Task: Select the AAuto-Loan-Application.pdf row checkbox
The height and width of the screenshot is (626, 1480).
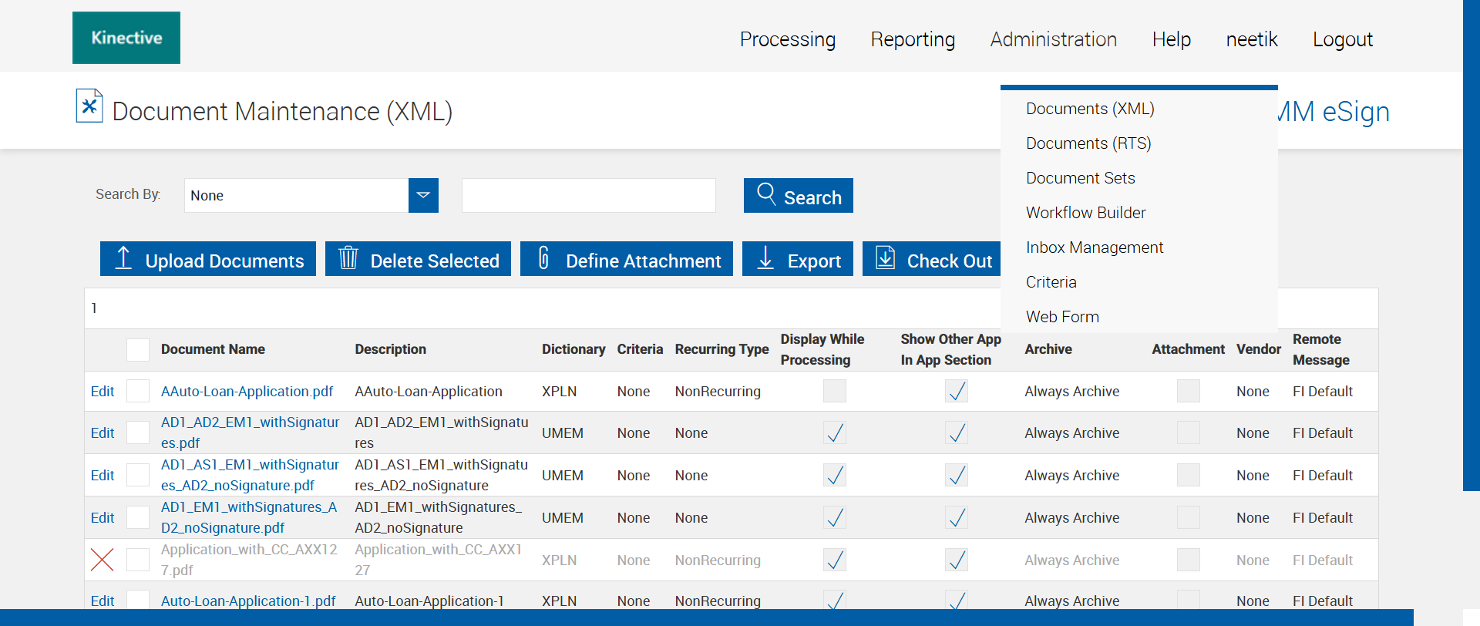Action: coord(138,392)
